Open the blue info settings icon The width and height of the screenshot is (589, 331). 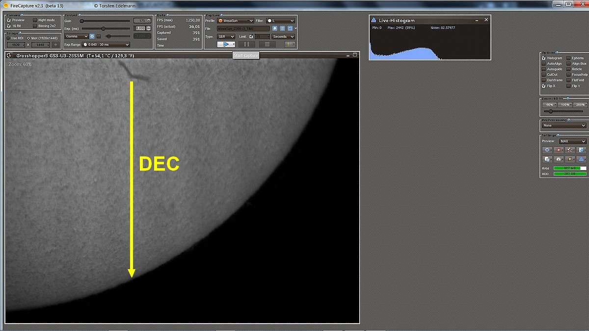coord(582,150)
